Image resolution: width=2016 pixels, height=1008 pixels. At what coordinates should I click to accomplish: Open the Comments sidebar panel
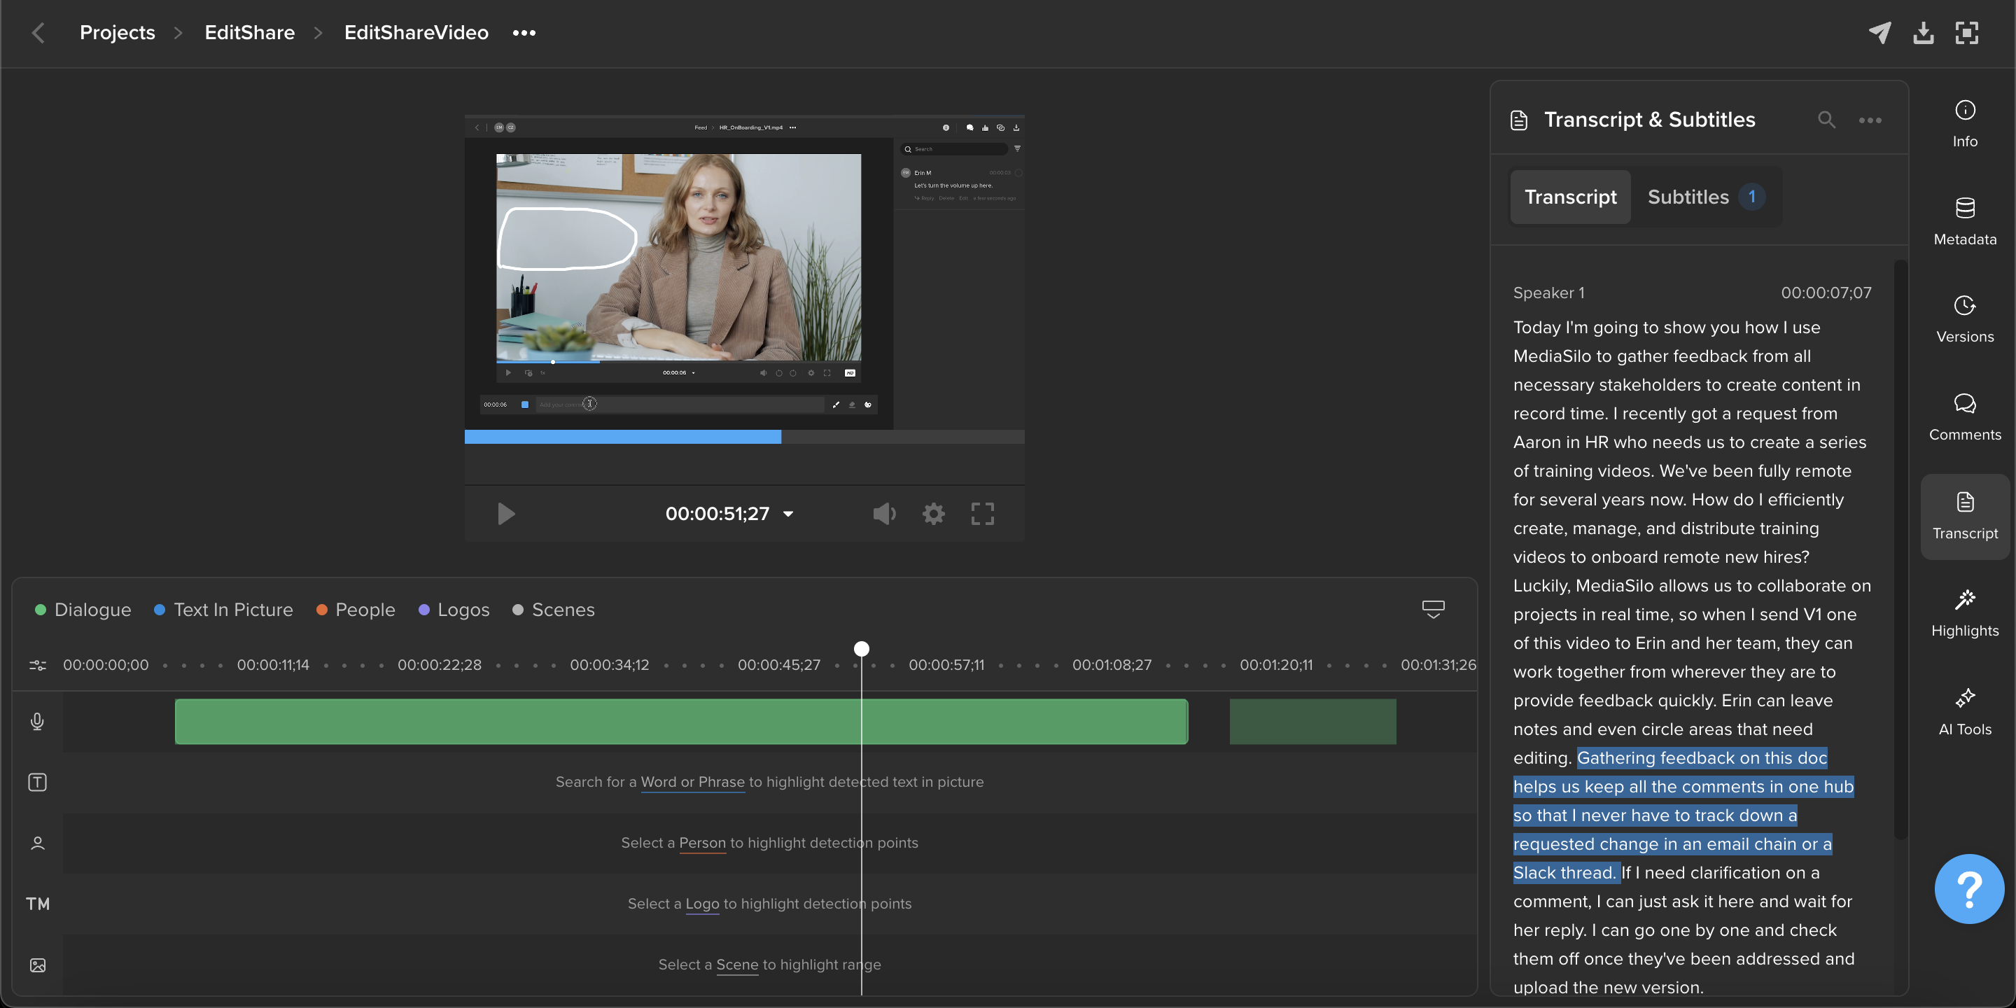coord(1964,417)
